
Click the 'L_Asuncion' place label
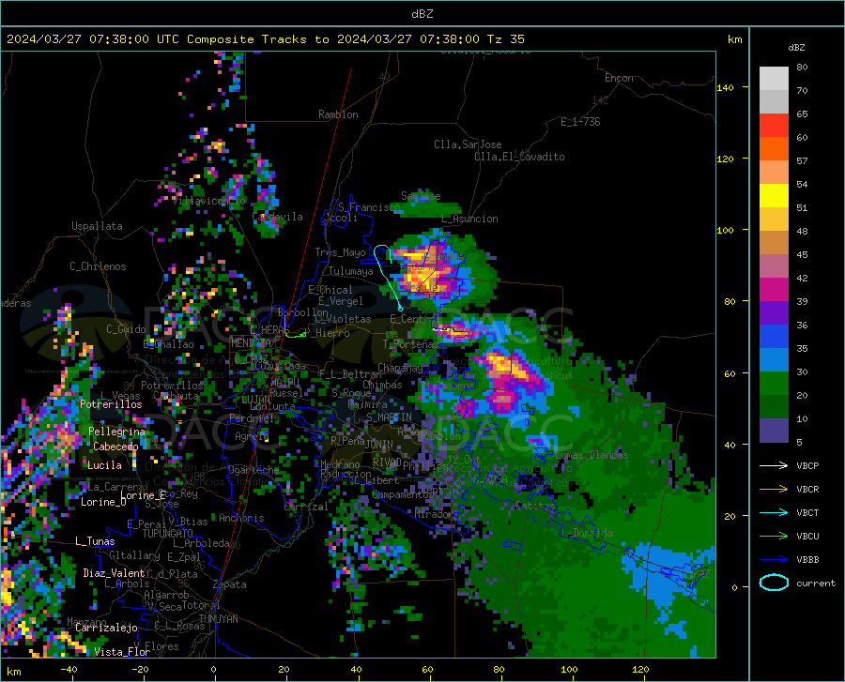pos(469,219)
